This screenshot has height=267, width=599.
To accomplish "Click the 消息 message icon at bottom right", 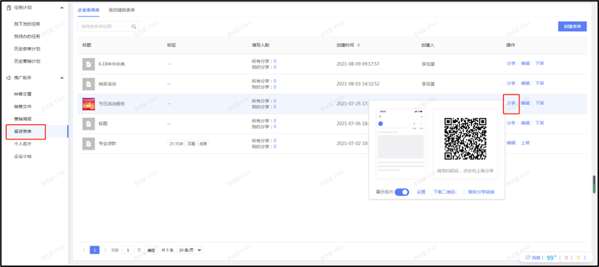I will pos(528,257).
